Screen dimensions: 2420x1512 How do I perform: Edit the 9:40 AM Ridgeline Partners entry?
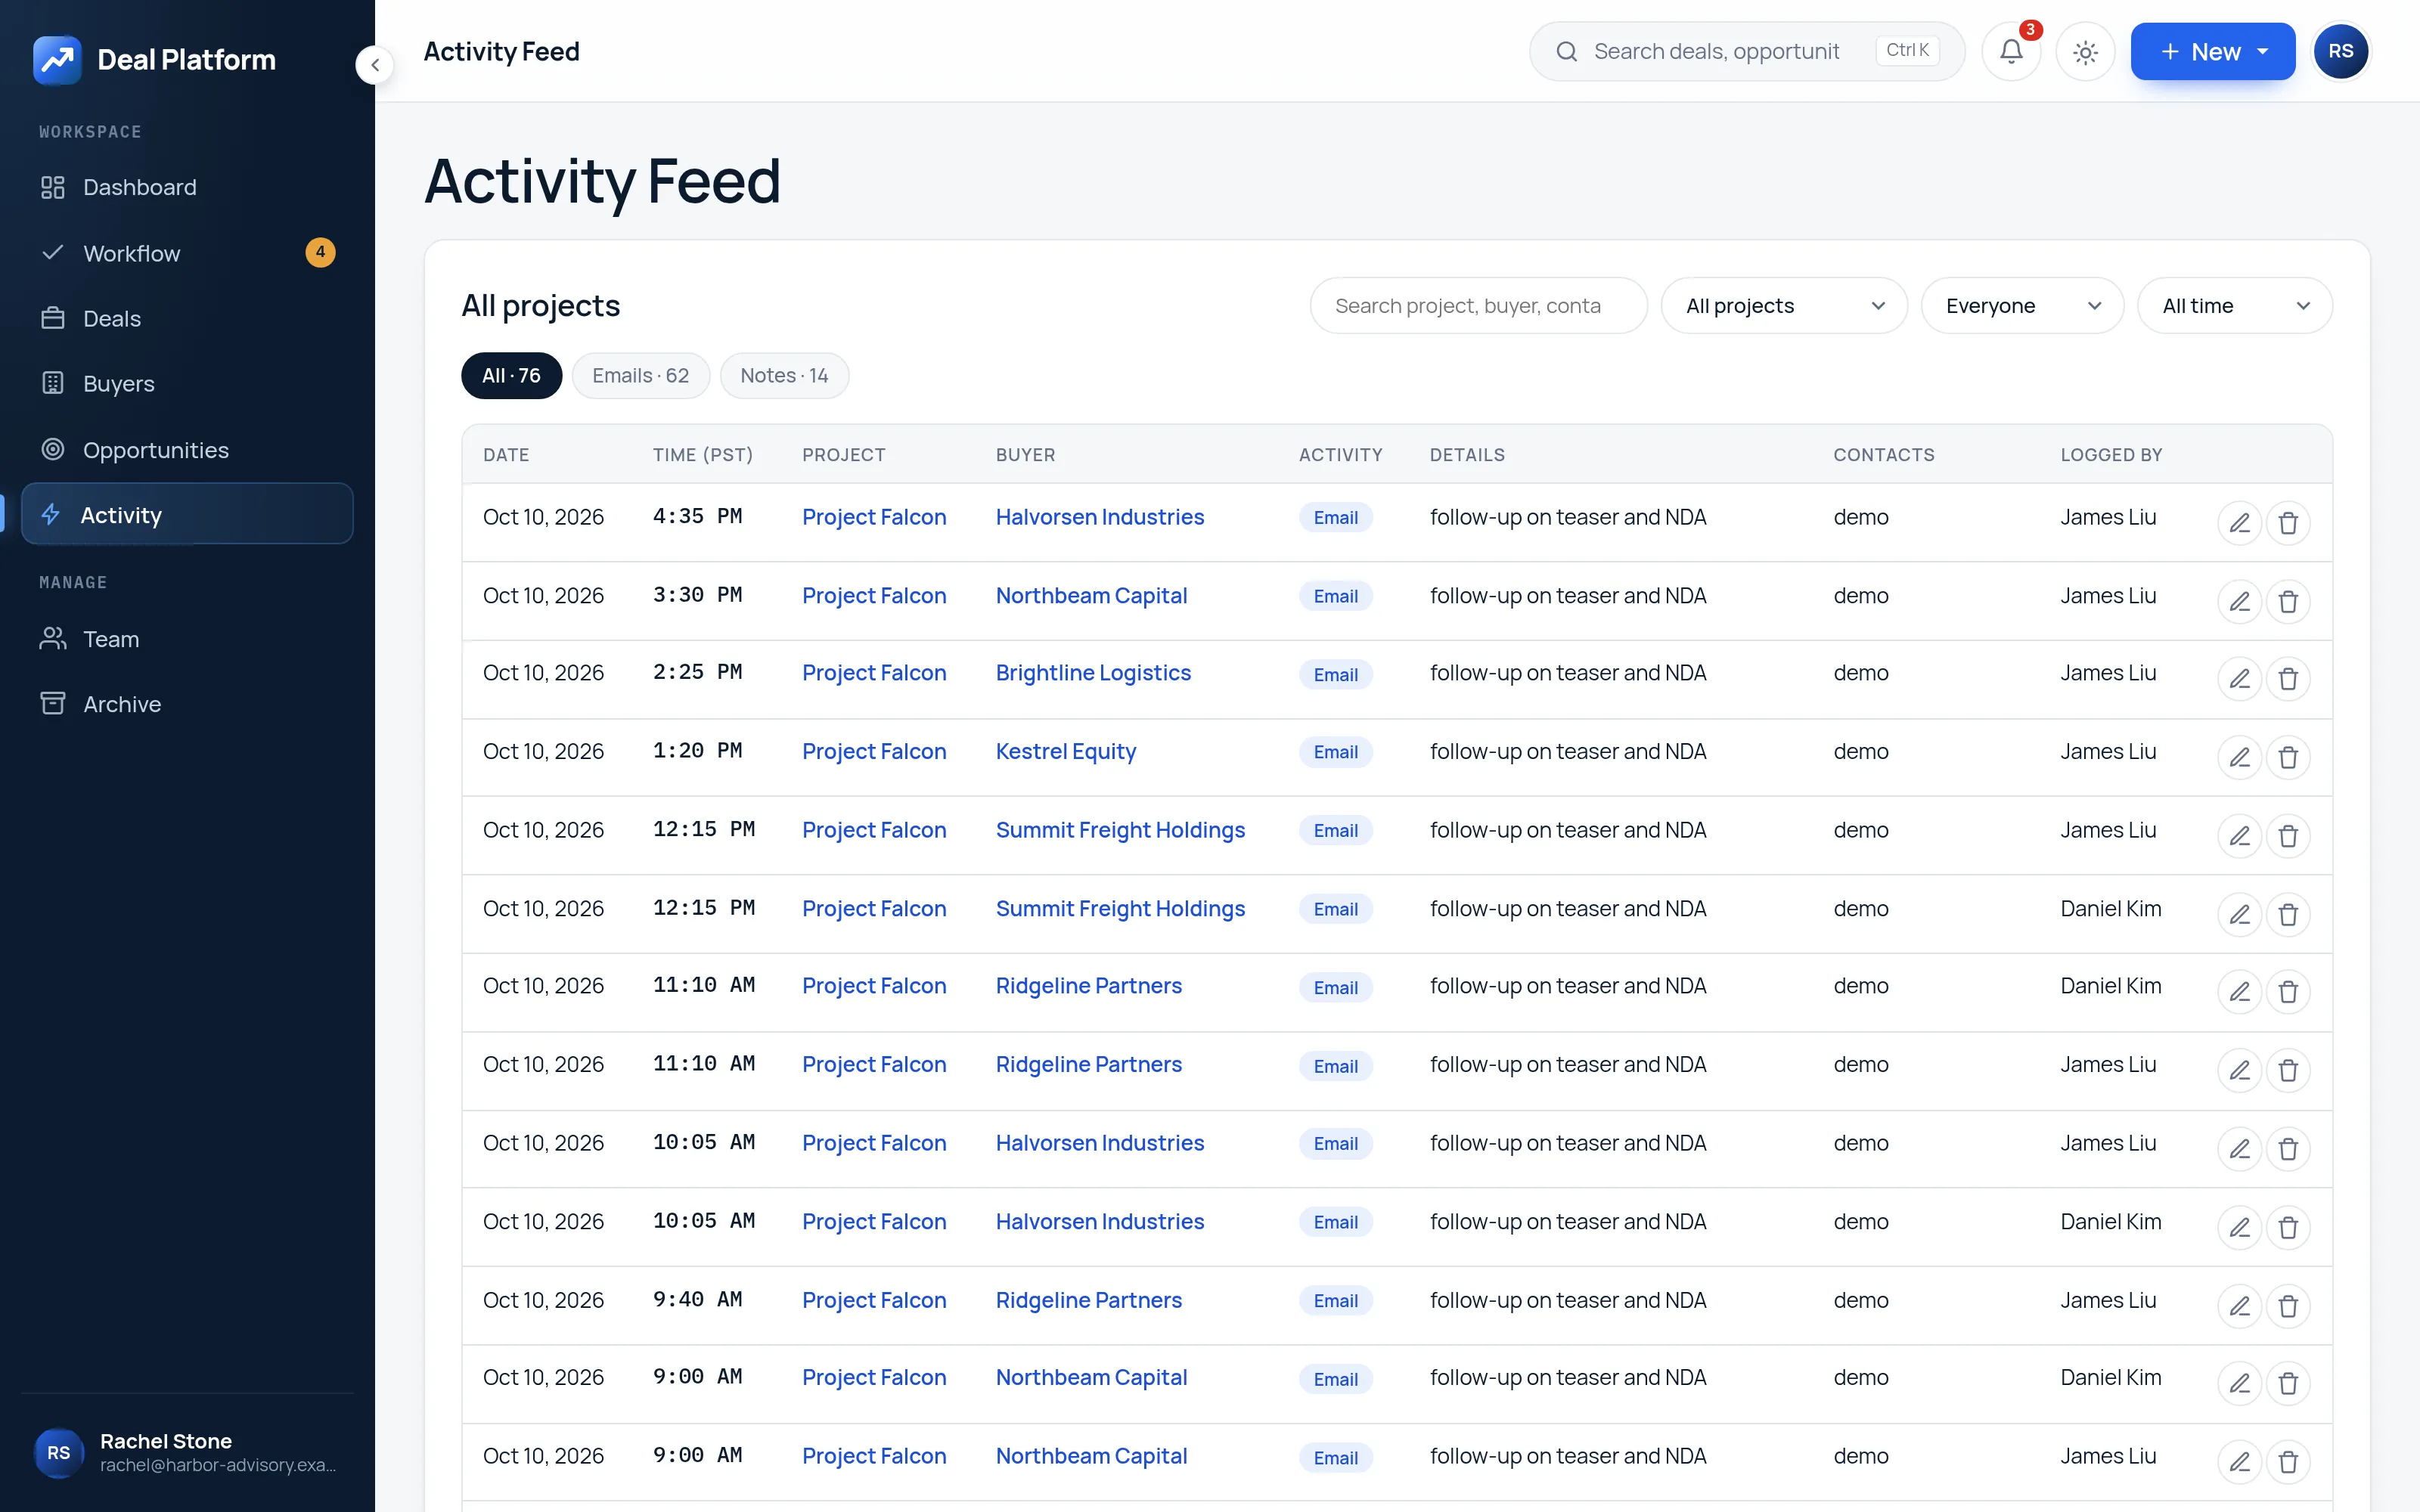pos(2239,1306)
